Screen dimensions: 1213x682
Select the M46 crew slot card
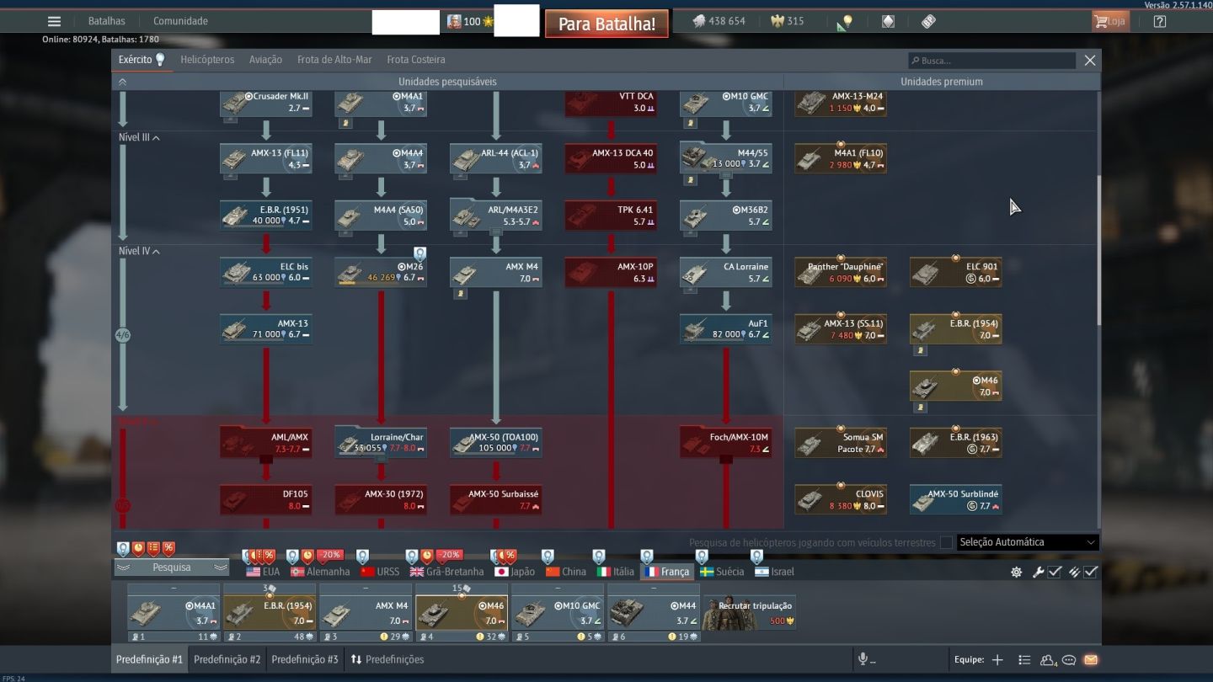tap(462, 613)
